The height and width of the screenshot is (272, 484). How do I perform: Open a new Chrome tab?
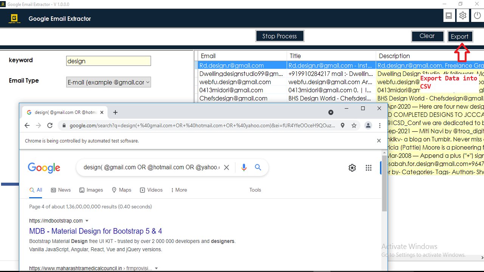(x=115, y=112)
